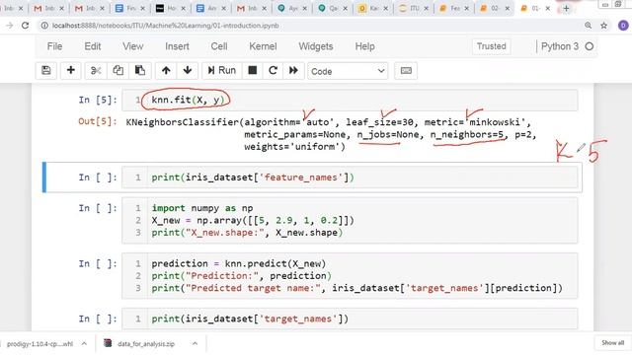Save notebook with the floppy disk icon
The image size is (632, 355).
(x=46, y=70)
